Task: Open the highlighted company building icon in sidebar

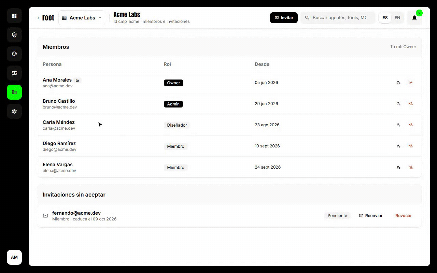Action: point(14,92)
